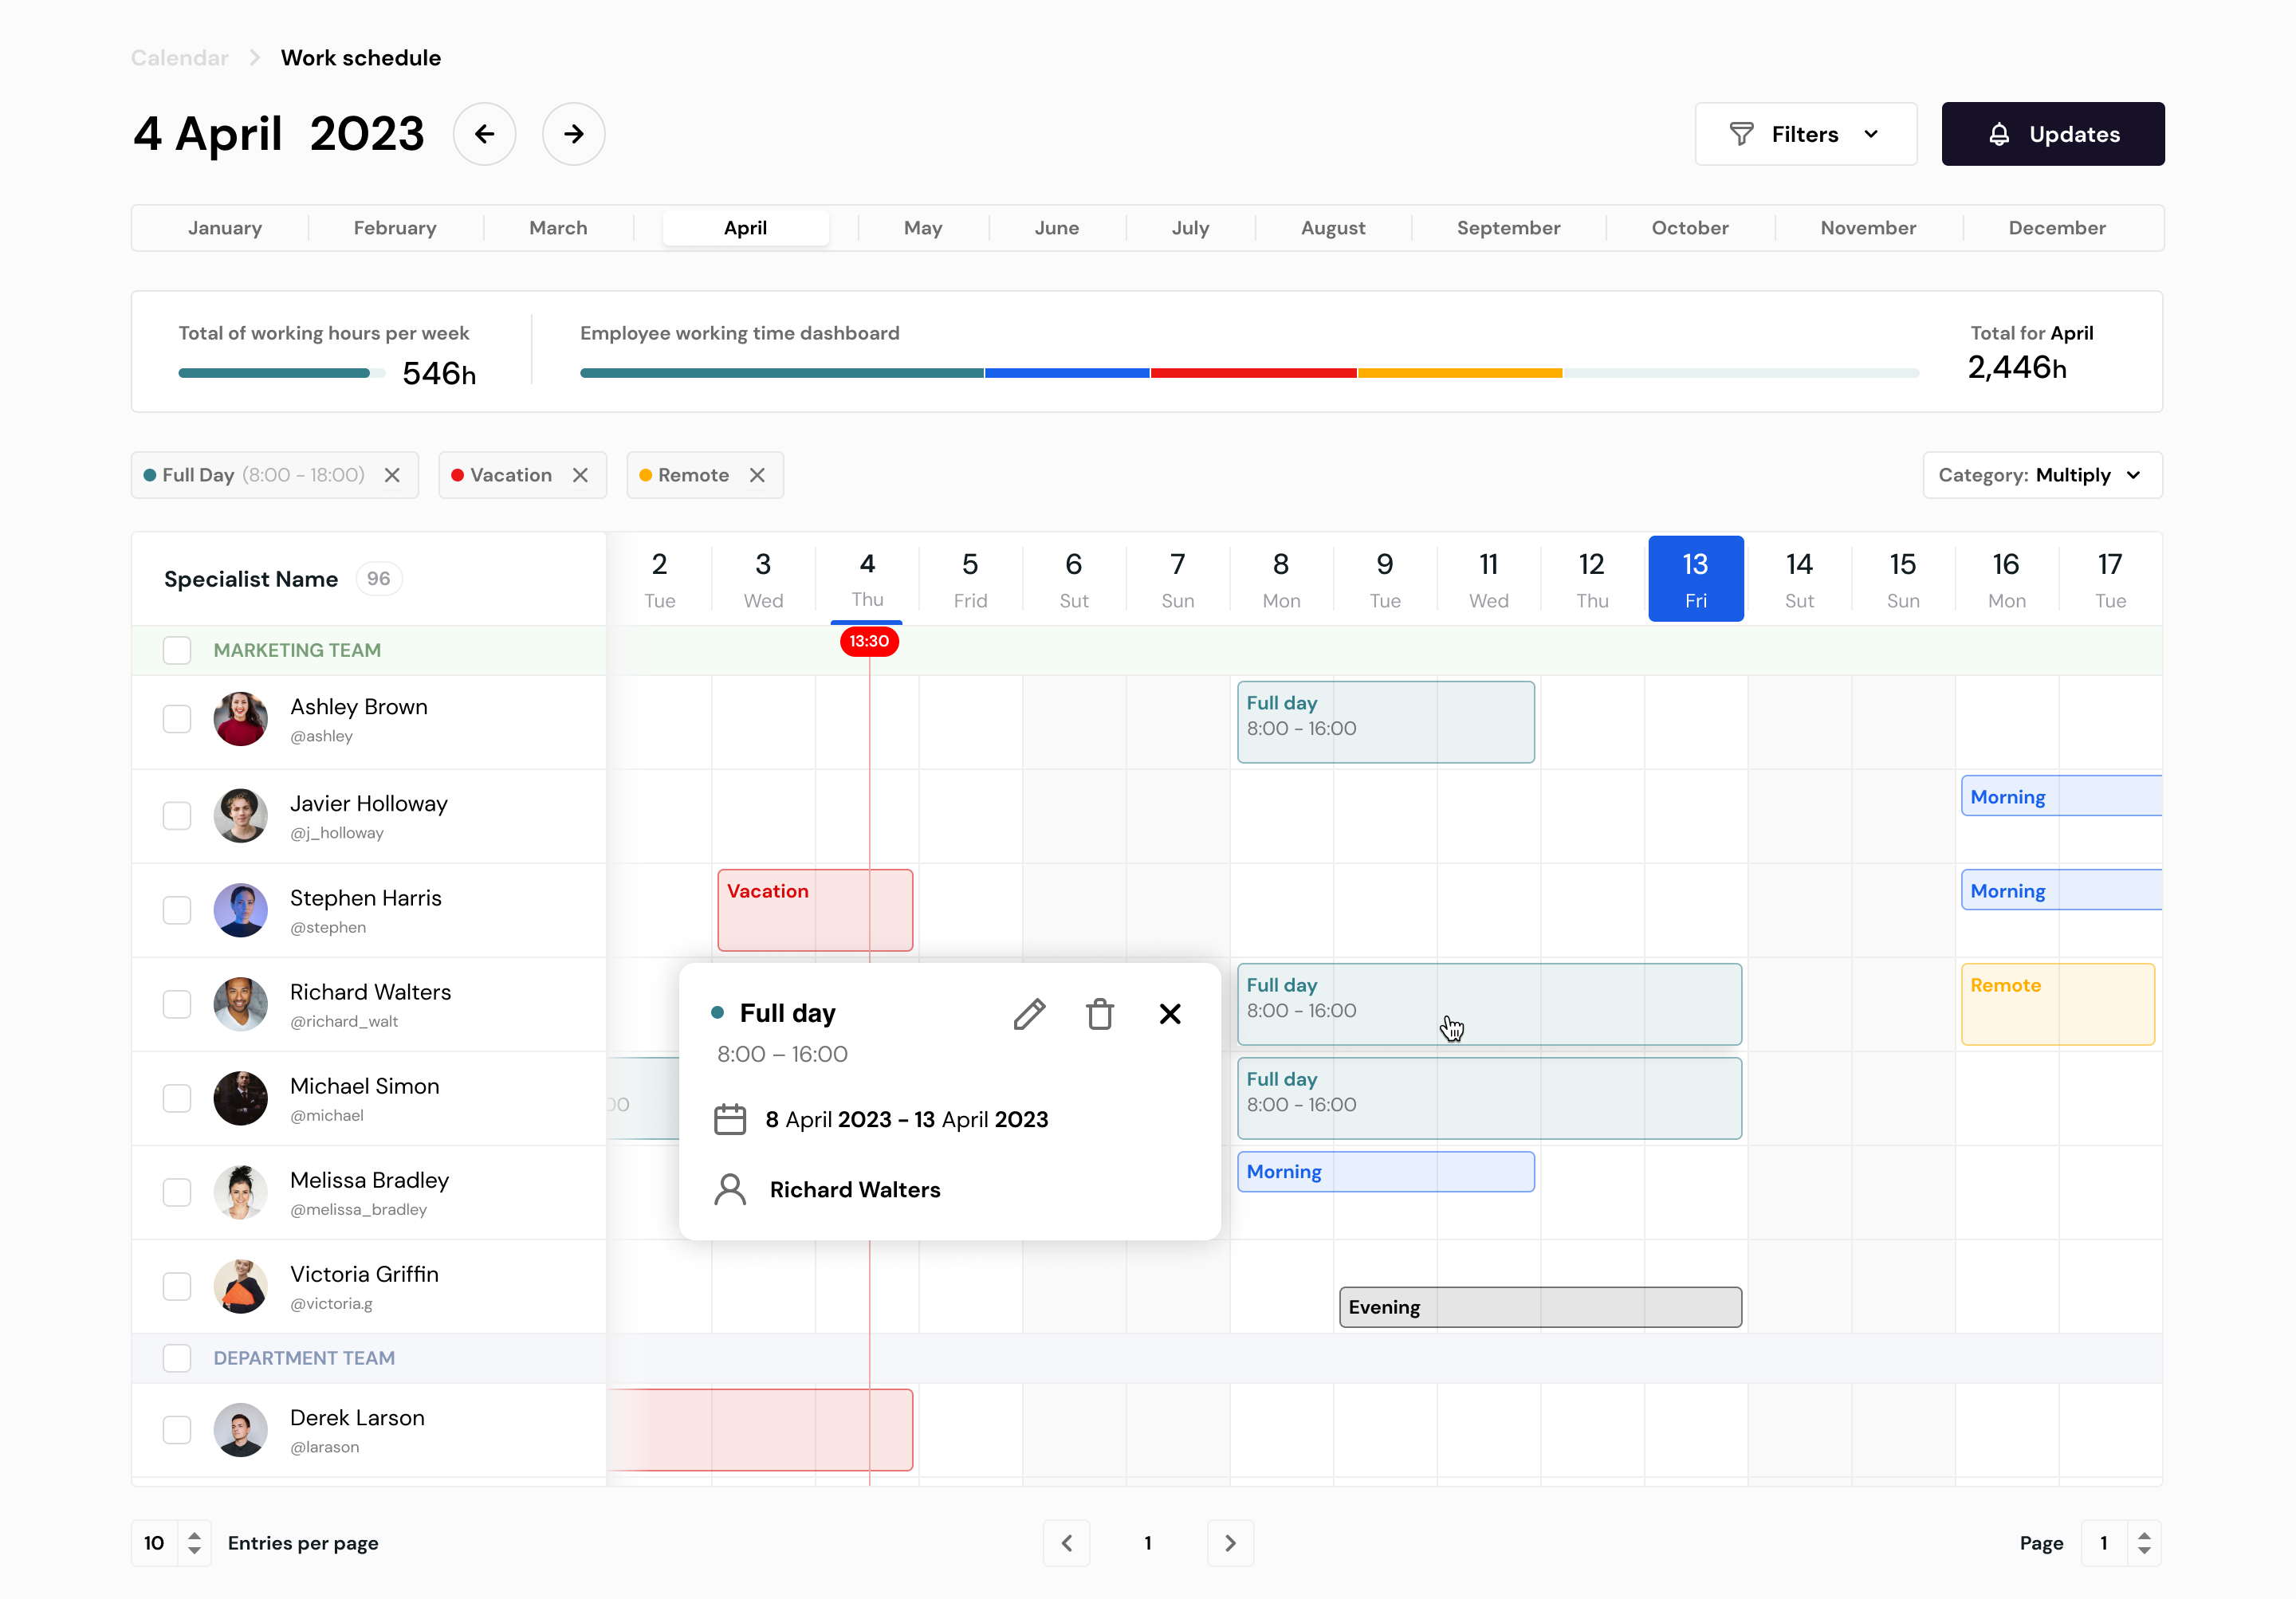The width and height of the screenshot is (2296, 1599).
Task: Open Victoria Griffin's Evening shift
Action: pyautogui.click(x=1540, y=1307)
